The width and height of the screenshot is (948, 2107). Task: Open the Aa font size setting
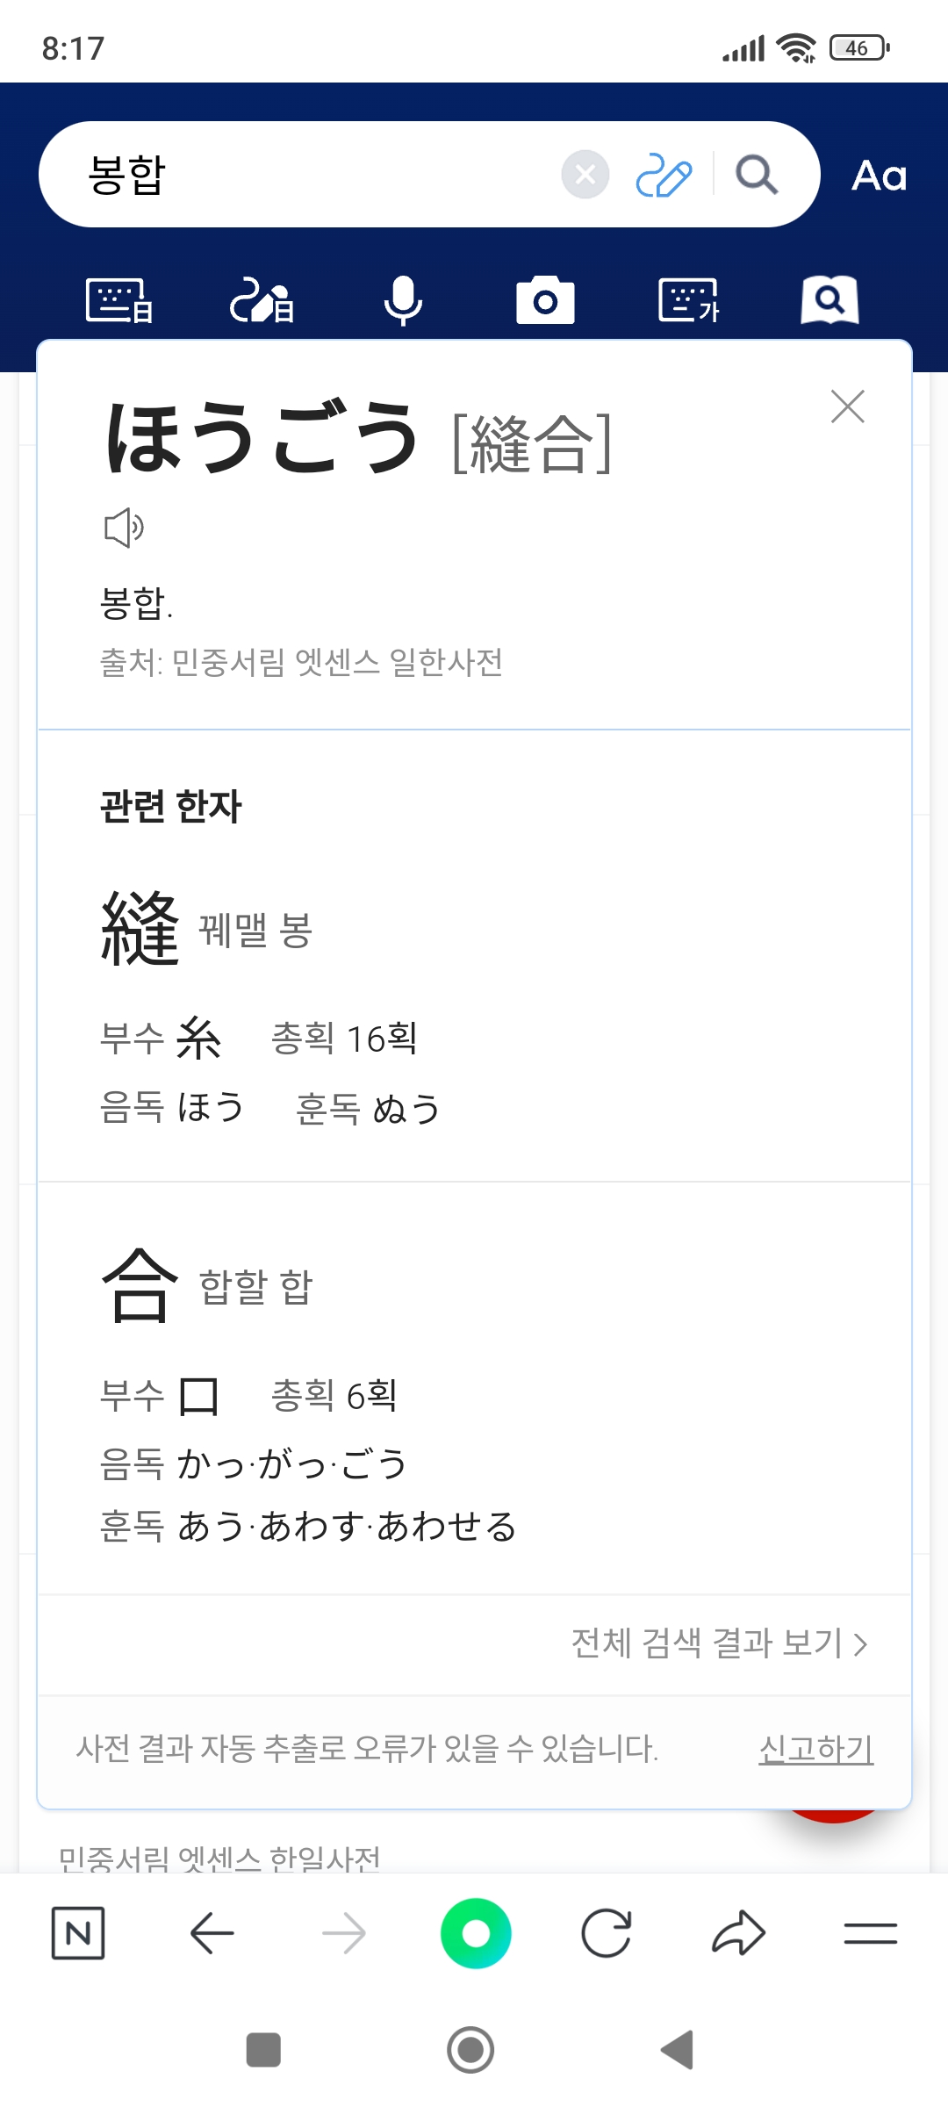click(879, 176)
